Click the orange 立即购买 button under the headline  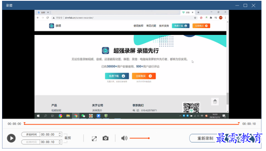pos(144,76)
